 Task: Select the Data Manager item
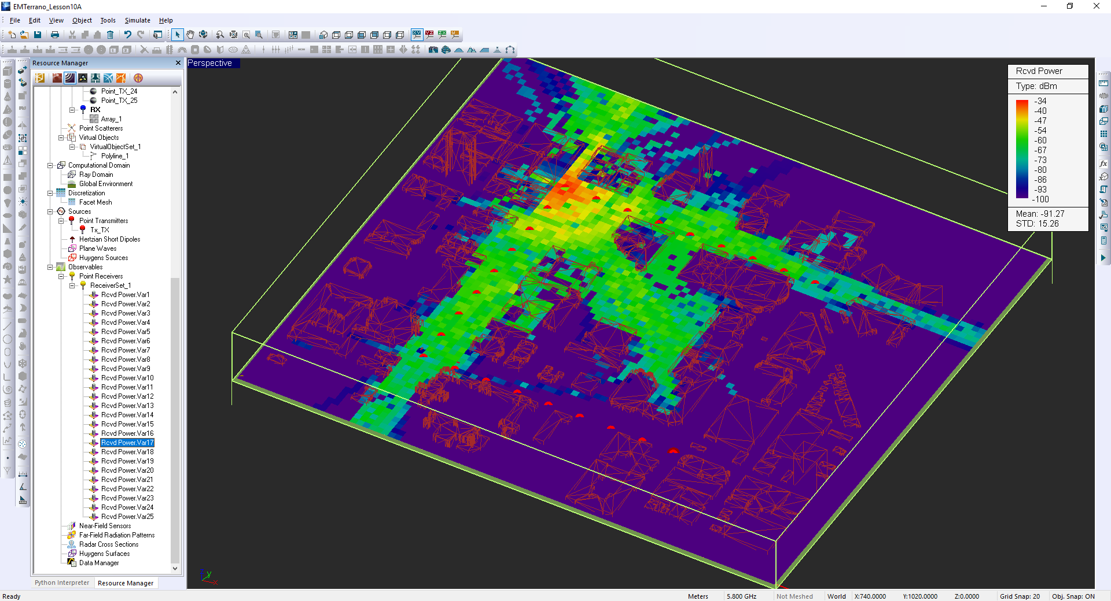pos(99,563)
